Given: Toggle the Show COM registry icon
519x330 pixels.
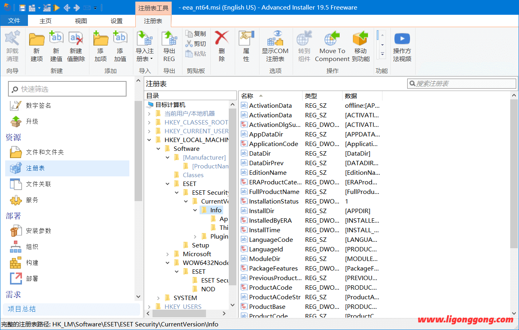Looking at the screenshot, I should pos(275,38).
